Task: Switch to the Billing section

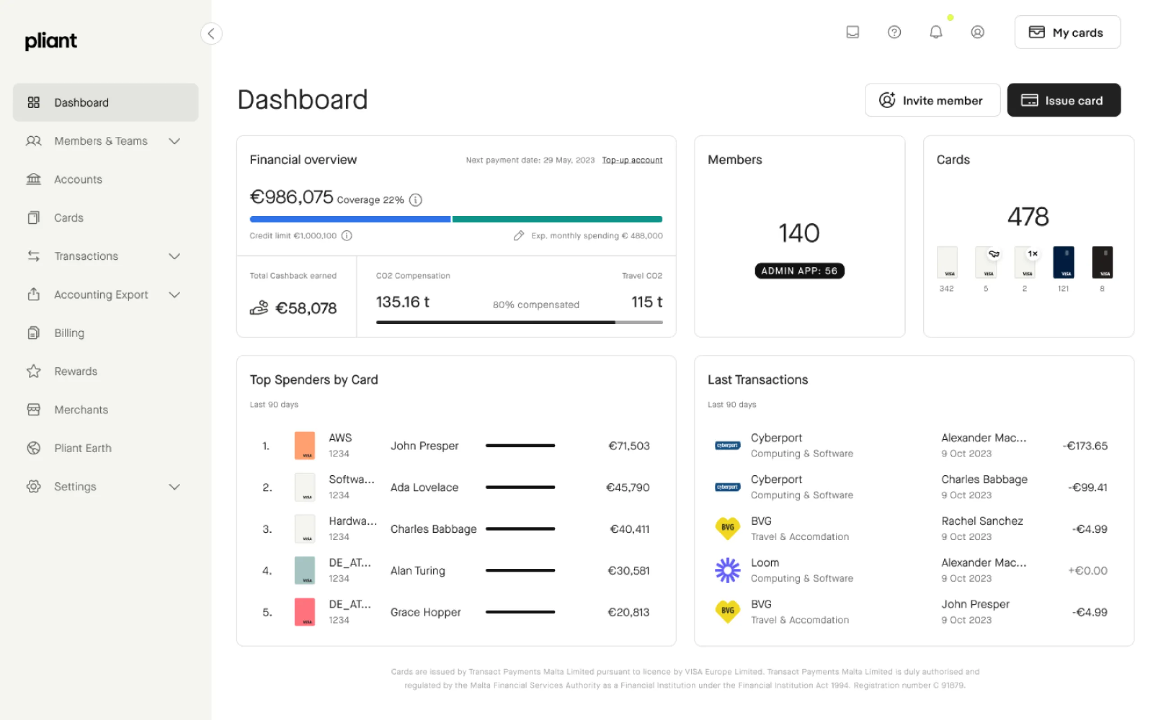Action: 68,333
